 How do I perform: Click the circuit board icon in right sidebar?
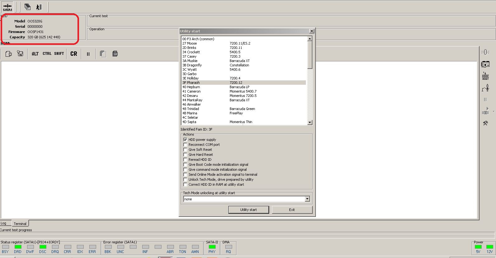click(x=485, y=64)
